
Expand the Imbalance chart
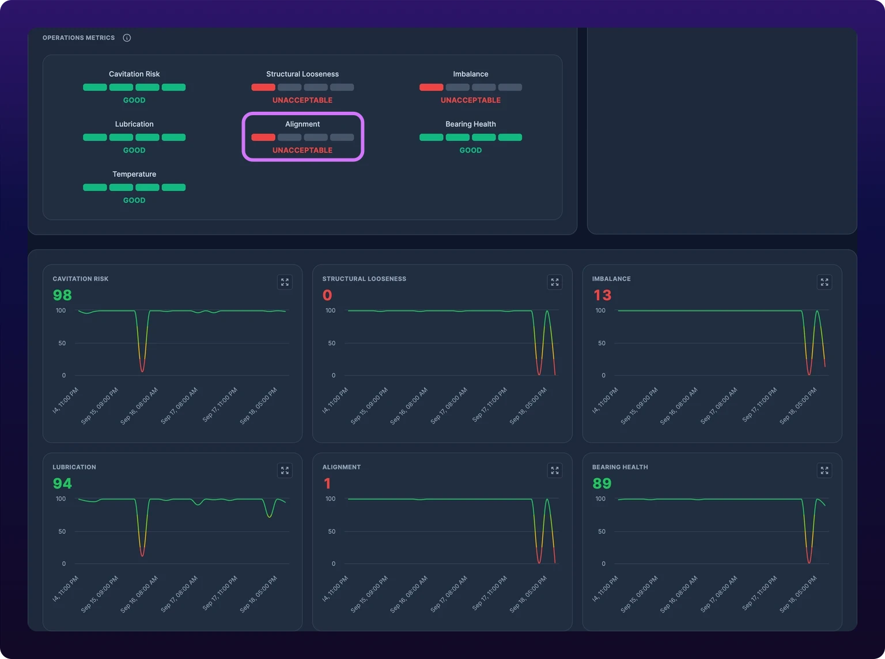click(x=825, y=282)
